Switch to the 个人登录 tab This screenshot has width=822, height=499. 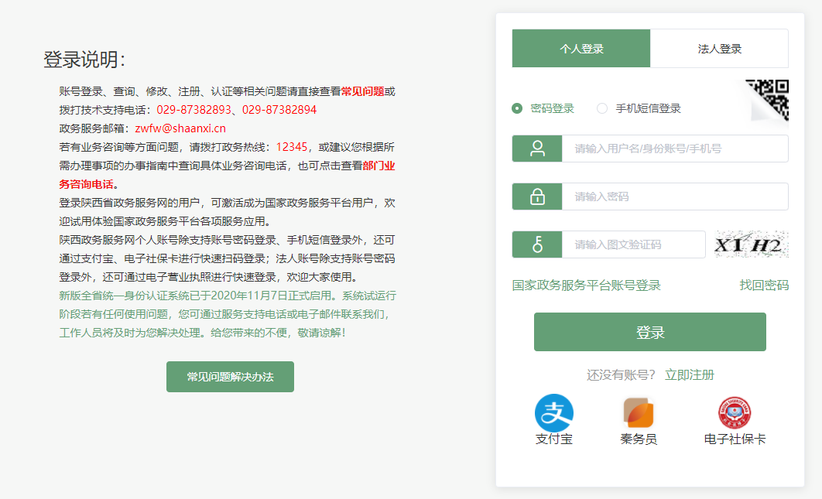[x=581, y=49]
